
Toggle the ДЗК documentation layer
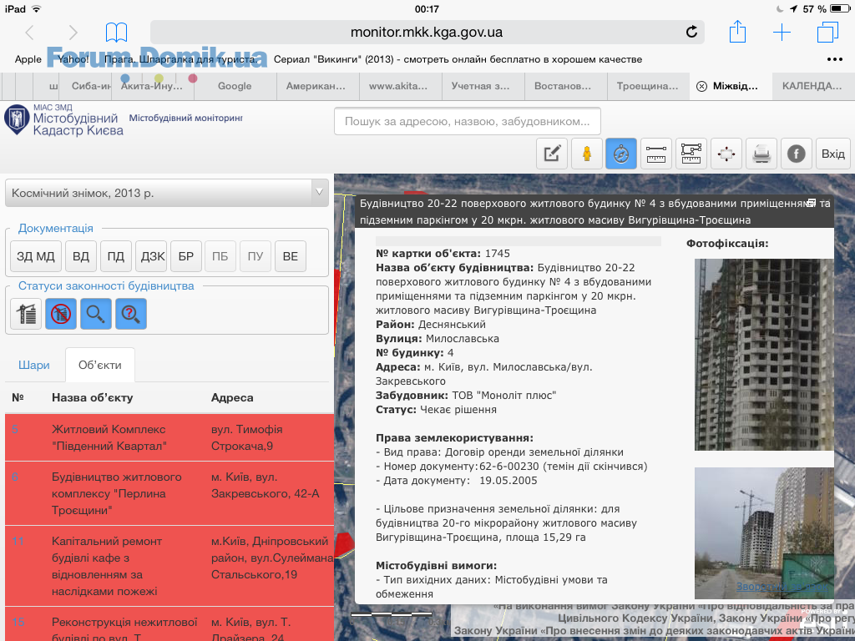pos(151,256)
